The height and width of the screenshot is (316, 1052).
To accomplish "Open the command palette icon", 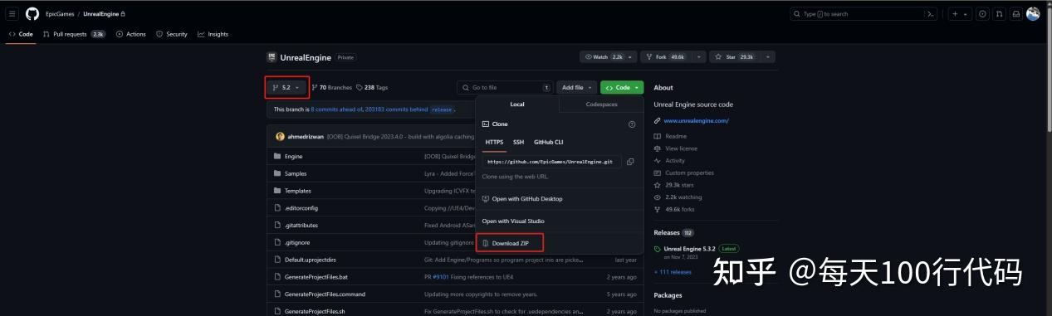I will coord(931,14).
